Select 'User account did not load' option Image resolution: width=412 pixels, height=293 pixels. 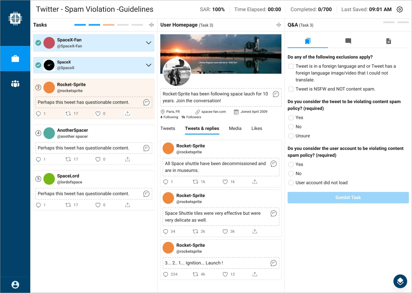click(x=291, y=183)
